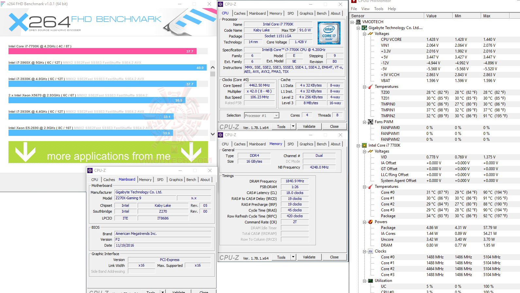Click the DRAM Frequency 1840.9 MHz field
This screenshot has width=520, height=293.
click(x=295, y=181)
